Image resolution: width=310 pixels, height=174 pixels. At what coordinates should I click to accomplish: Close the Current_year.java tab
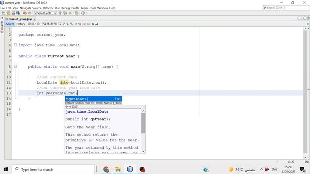tap(35, 19)
